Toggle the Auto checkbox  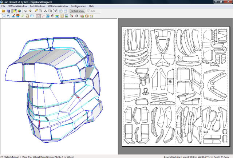pyautogui.click(x=89, y=11)
